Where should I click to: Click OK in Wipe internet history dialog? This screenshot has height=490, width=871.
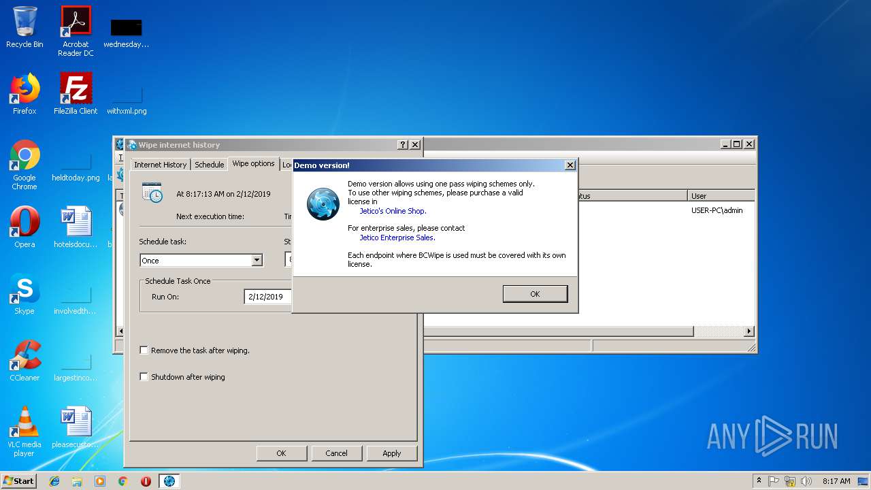pos(281,453)
